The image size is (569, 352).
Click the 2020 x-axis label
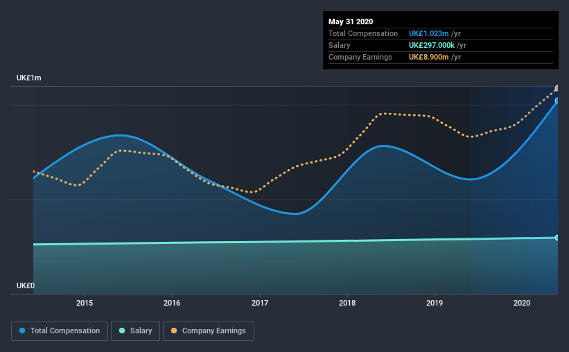click(522, 303)
